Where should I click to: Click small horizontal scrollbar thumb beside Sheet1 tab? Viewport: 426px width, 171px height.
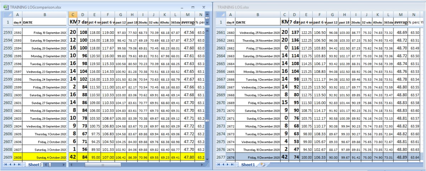(50, 165)
